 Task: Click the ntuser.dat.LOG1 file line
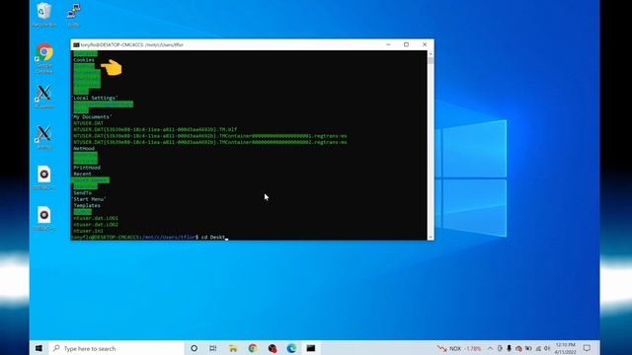(96, 218)
